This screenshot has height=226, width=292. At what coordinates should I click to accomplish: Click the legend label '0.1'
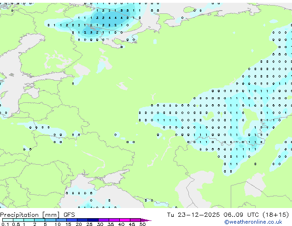tap(6, 224)
